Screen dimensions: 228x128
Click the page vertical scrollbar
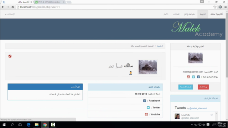click(x=227, y=65)
